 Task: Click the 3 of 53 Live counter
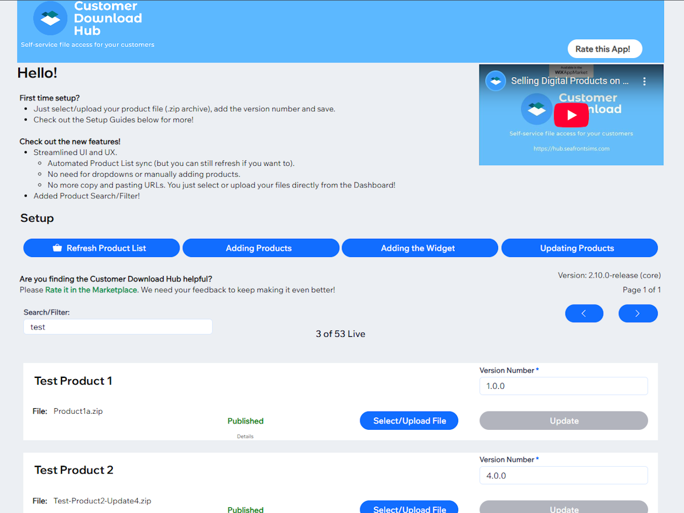tap(340, 334)
